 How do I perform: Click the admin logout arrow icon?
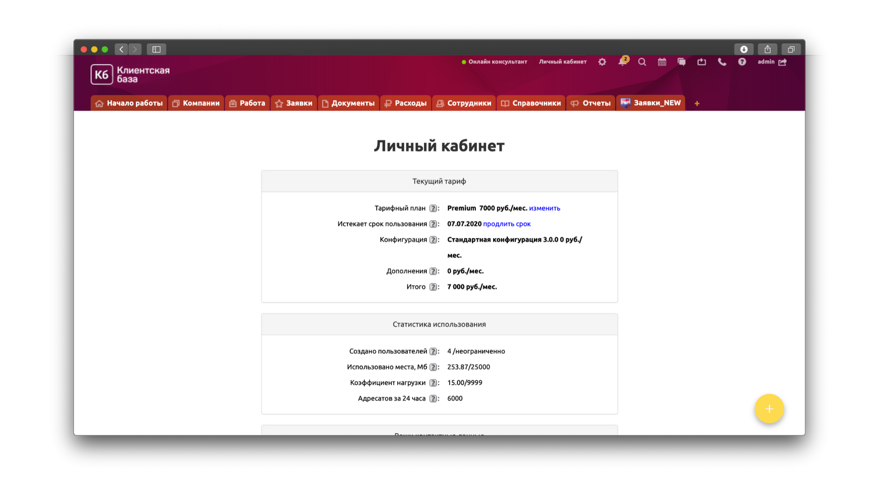click(782, 62)
